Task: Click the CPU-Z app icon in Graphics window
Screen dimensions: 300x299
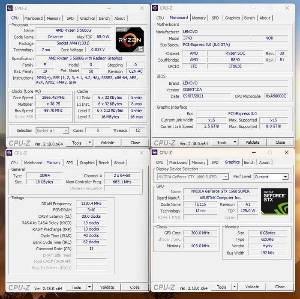Action: (x=155, y=152)
